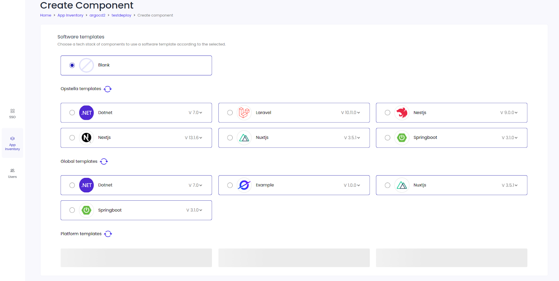This screenshot has width=559, height=281.
Task: Click the .NET logo in Opstella templates
Action: tap(86, 113)
